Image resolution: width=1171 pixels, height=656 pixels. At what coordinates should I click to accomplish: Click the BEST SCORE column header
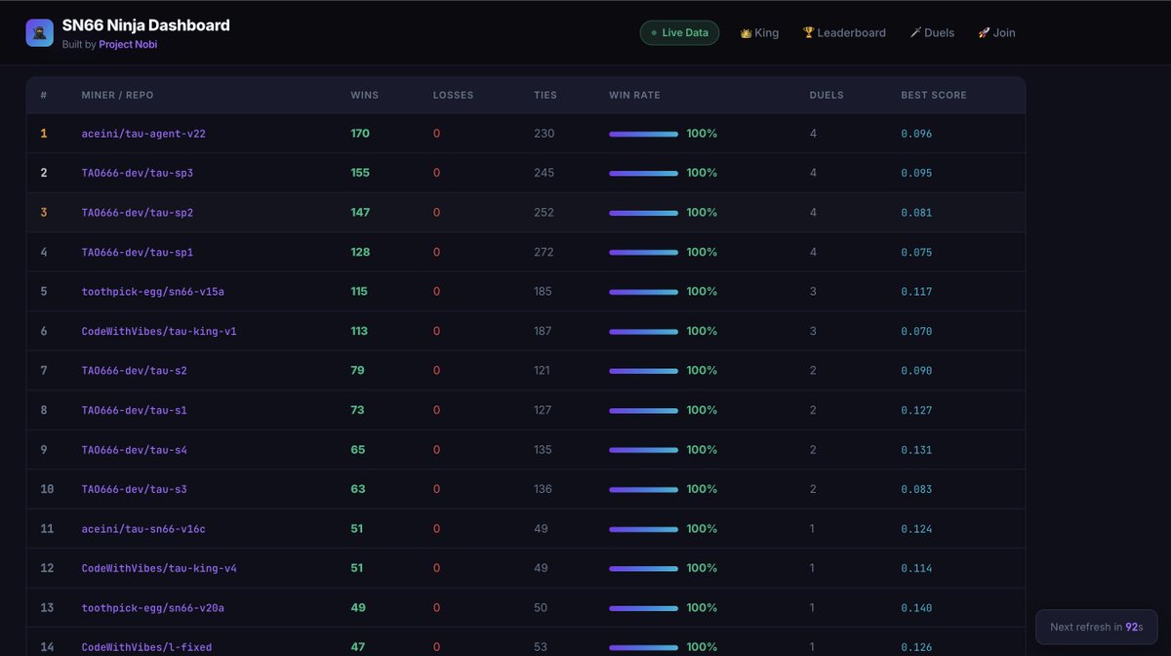[933, 96]
